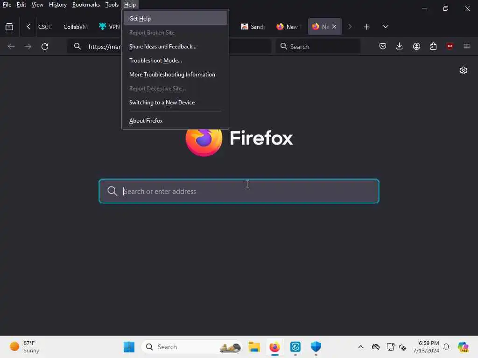Click the taskbar Search box
Image resolution: width=478 pixels, height=358 pixels.
pos(192,347)
